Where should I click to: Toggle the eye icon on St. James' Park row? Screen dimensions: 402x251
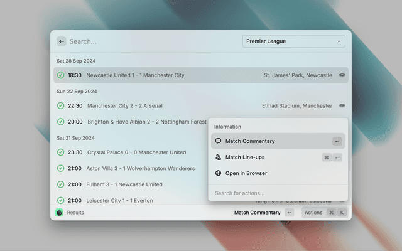pyautogui.click(x=342, y=75)
